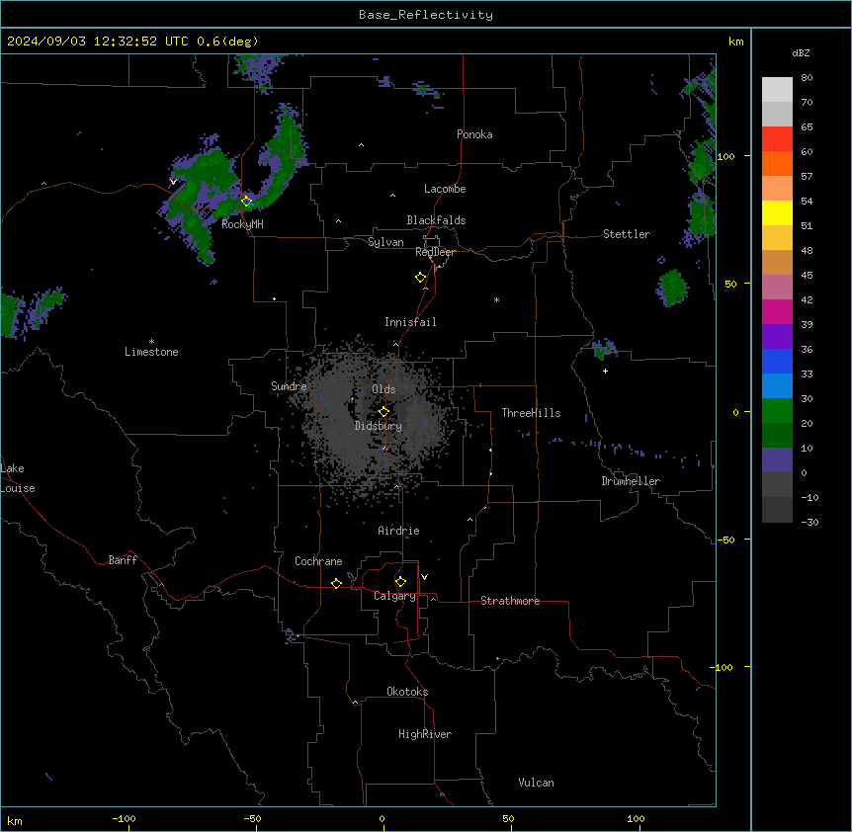Click the -100 tick on the bottom axis
The height and width of the screenshot is (832, 852).
click(x=124, y=818)
